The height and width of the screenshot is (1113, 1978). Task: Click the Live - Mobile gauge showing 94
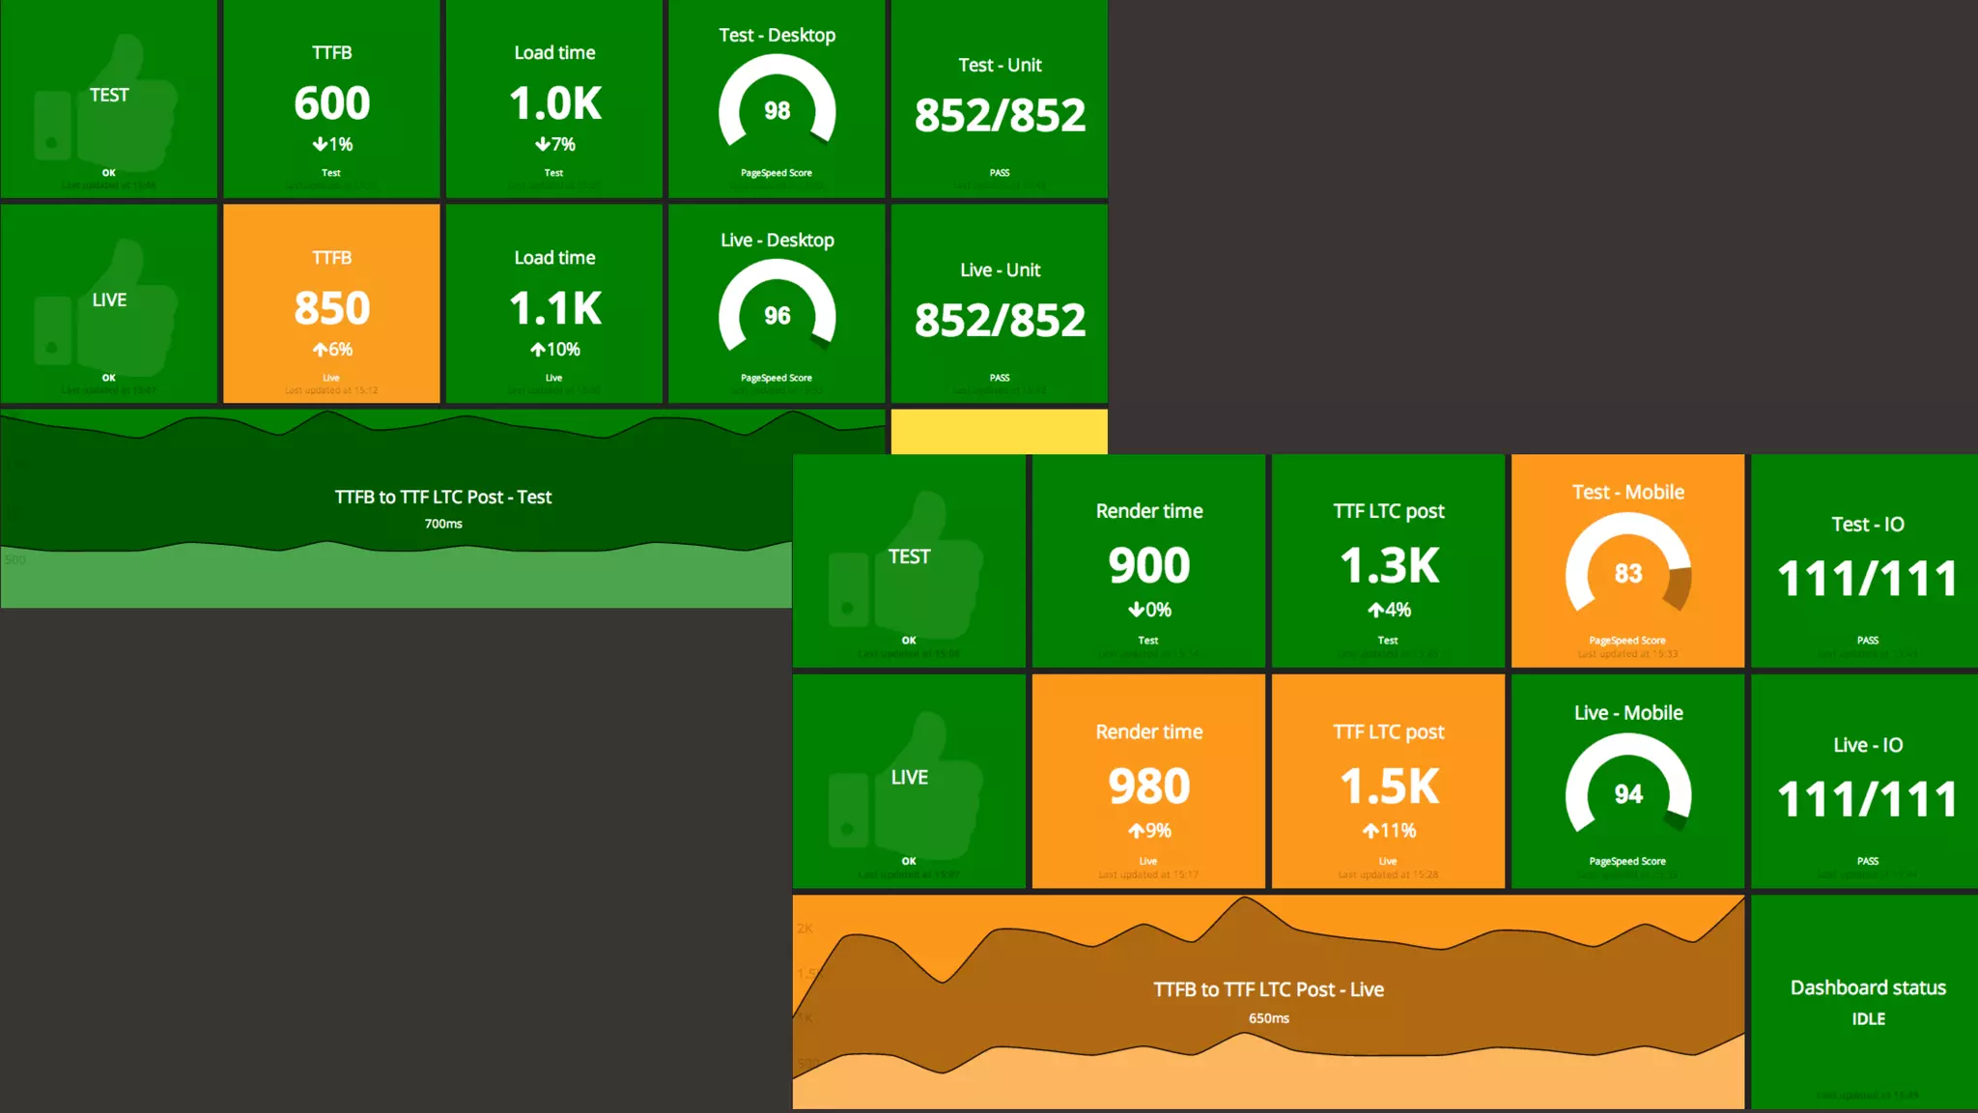[1627, 791]
